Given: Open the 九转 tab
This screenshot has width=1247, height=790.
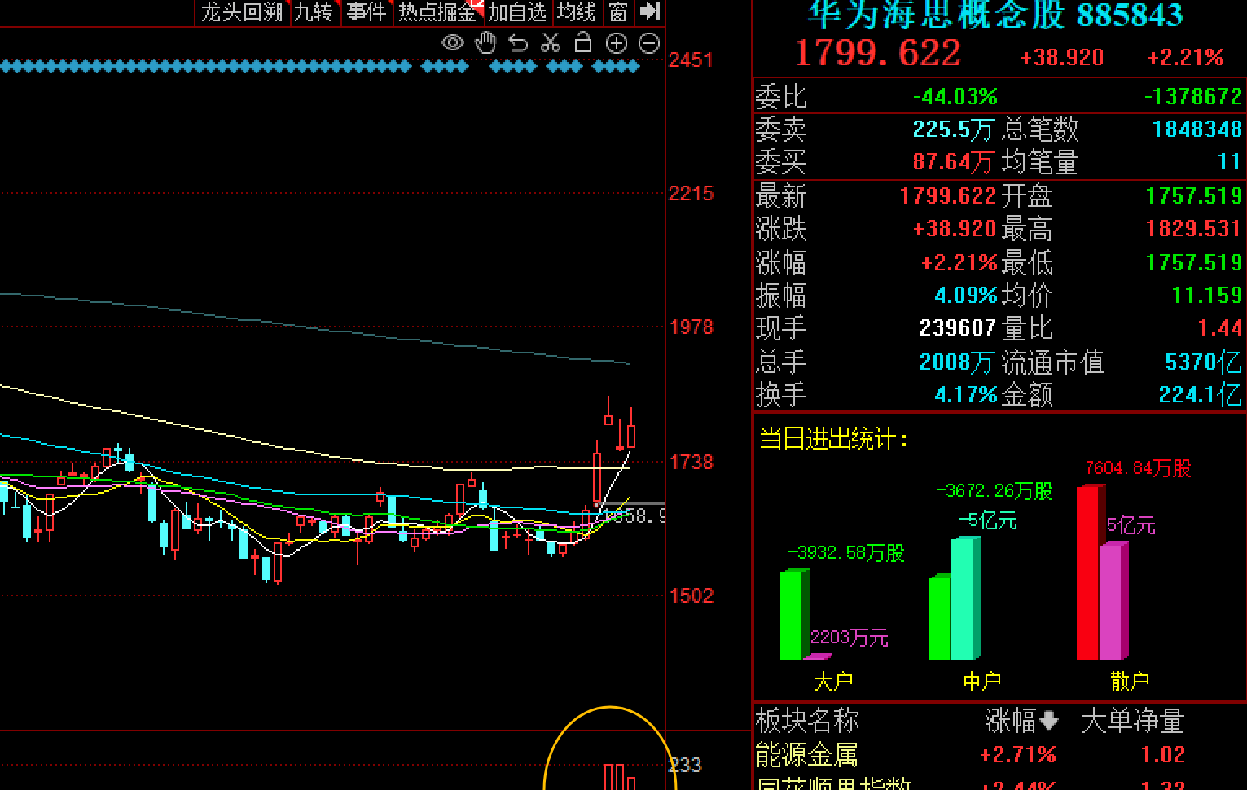Looking at the screenshot, I should tap(314, 12).
